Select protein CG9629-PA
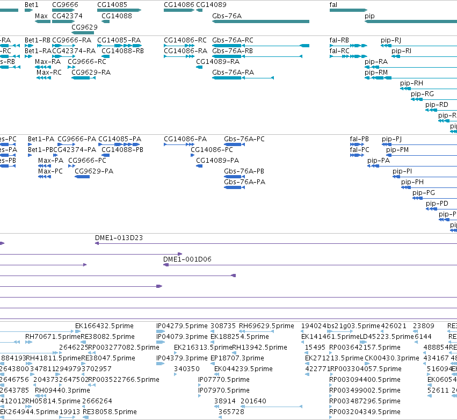The width and height of the screenshot is (457, 420). tap(94, 171)
